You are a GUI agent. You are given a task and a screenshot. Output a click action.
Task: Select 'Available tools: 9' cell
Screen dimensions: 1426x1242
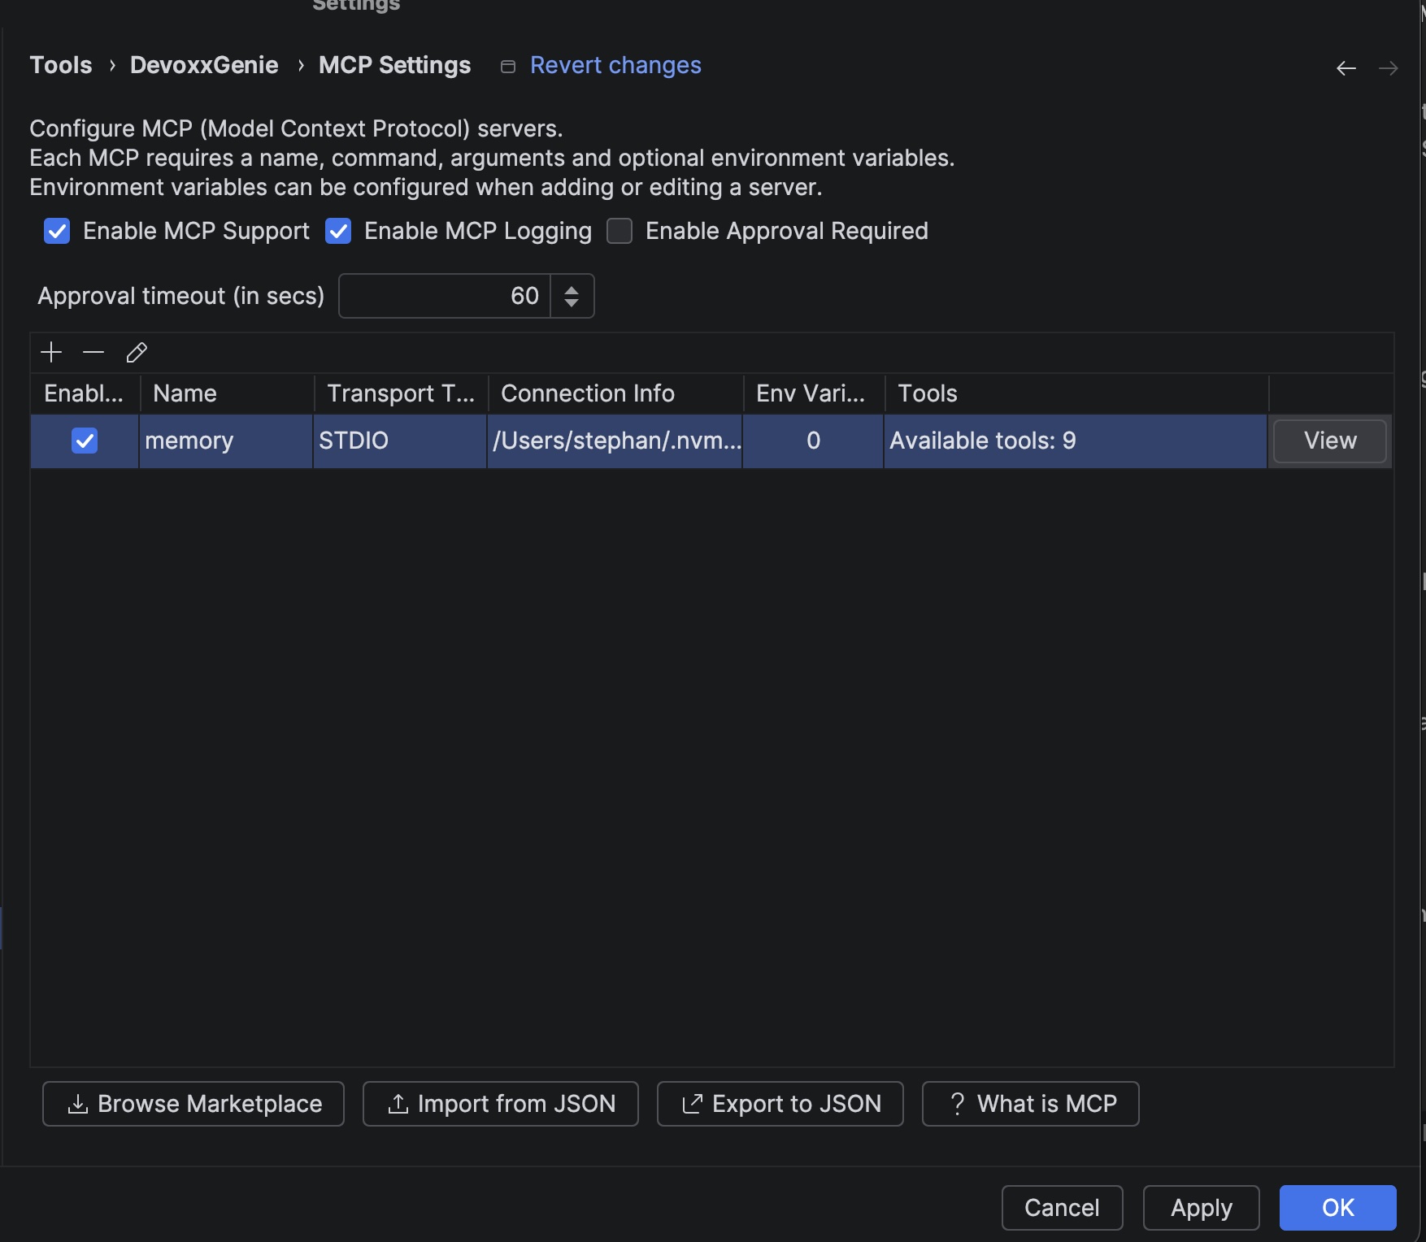click(x=1076, y=441)
